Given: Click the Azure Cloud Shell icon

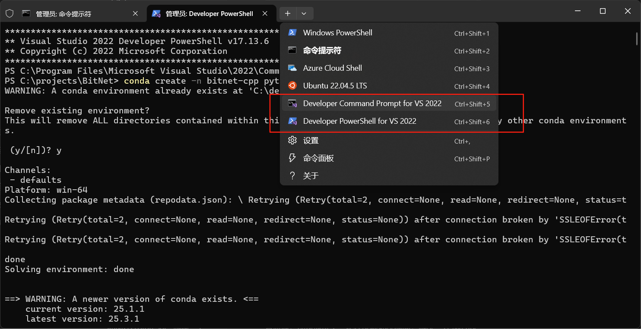Looking at the screenshot, I should 292,68.
